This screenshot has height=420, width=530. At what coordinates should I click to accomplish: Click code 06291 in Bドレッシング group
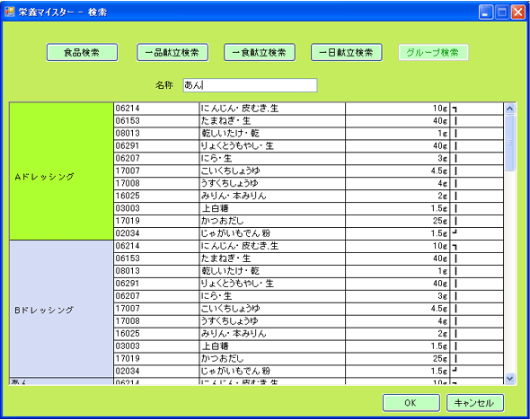click(x=156, y=284)
